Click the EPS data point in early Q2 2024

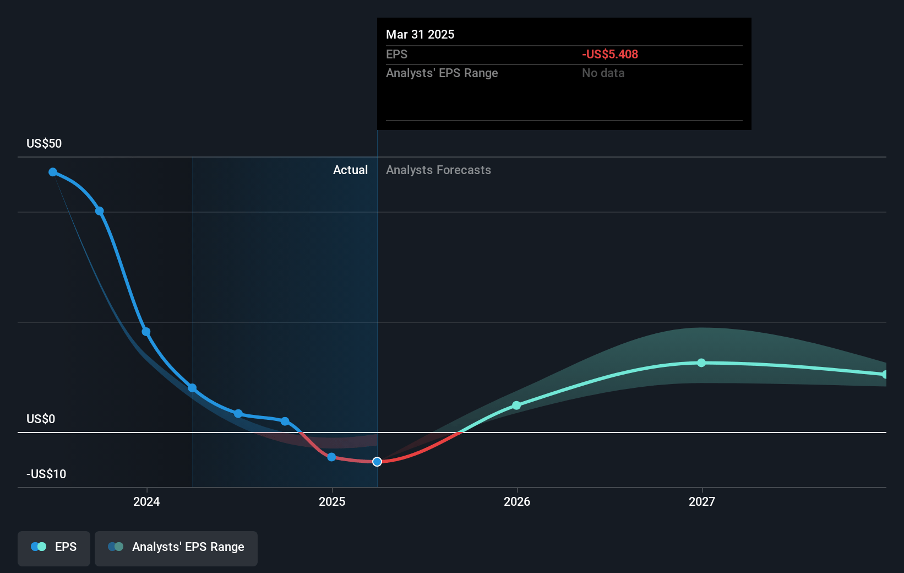(192, 388)
